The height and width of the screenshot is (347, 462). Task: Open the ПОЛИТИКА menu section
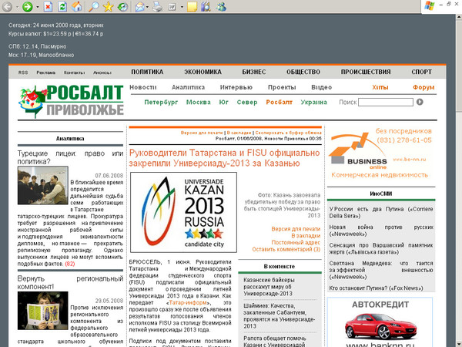tap(147, 72)
